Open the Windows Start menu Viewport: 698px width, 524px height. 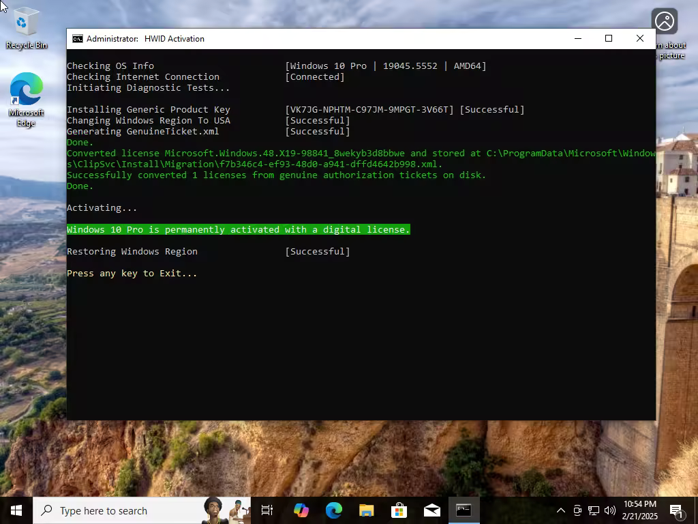[x=16, y=510]
